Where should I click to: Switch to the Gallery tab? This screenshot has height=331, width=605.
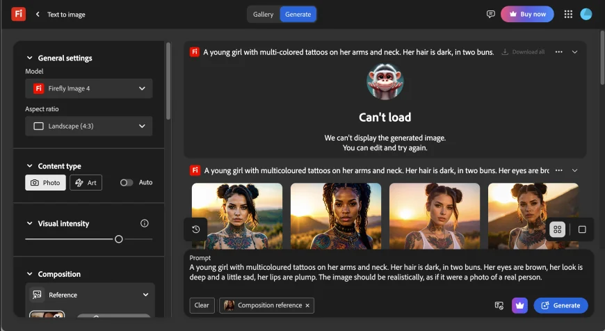point(263,14)
